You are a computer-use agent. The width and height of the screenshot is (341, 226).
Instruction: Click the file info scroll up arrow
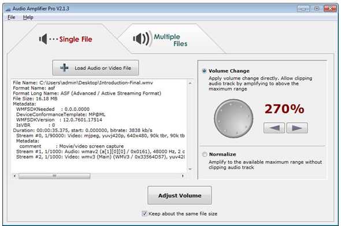pyautogui.click(x=190, y=83)
